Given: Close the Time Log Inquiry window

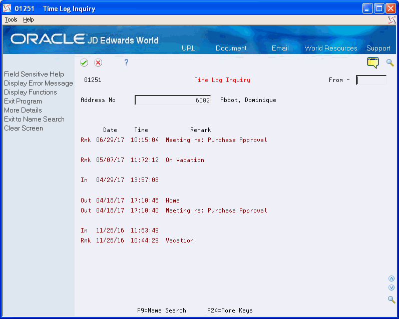Looking at the screenshot, I should click(390, 8).
